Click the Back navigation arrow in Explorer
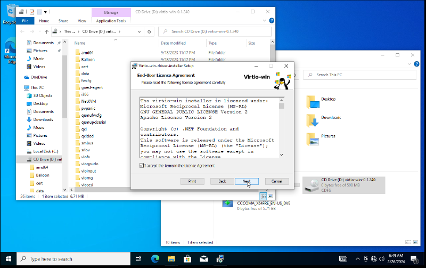 tap(22, 32)
